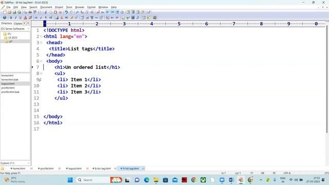Click the New file toolbar icon
The width and height of the screenshot is (329, 185).
tap(5, 12)
